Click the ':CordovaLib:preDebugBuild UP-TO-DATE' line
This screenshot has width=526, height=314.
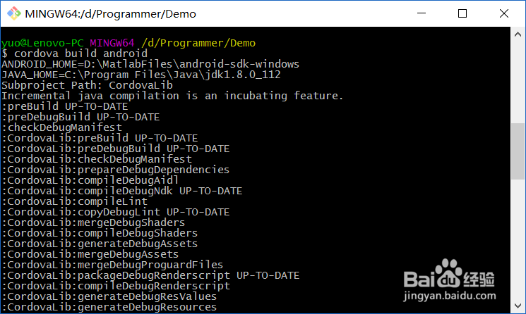[115, 149]
